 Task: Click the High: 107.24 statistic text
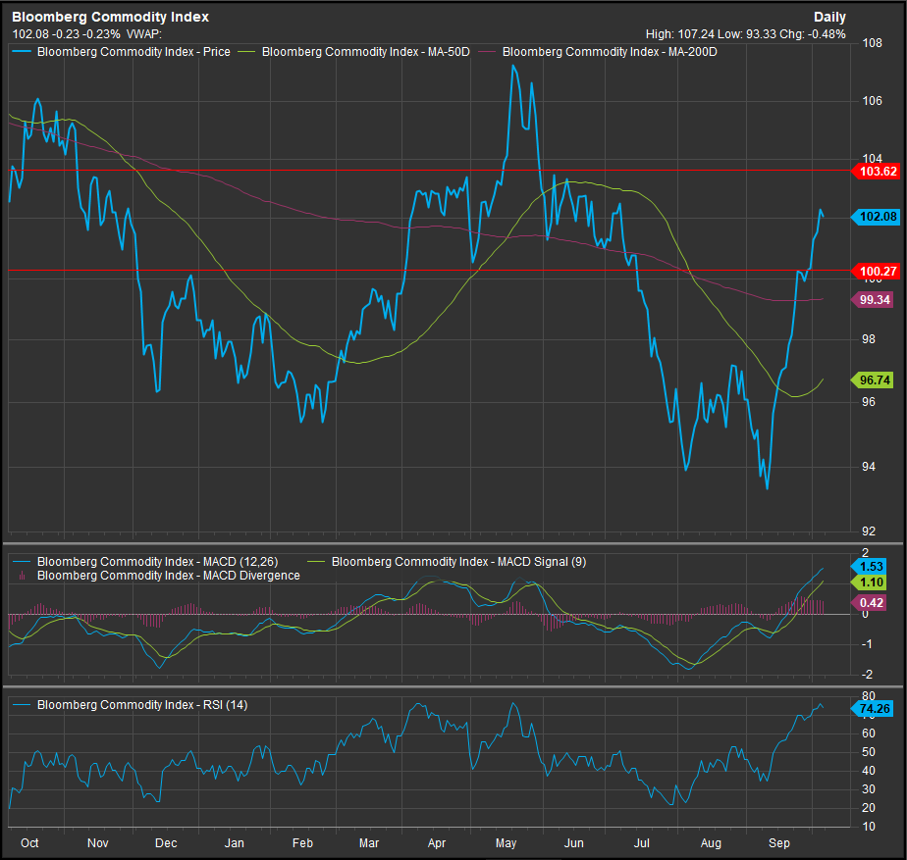pos(681,33)
